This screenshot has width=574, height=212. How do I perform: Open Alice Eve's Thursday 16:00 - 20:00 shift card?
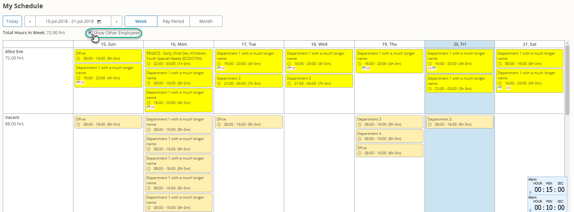[389, 61]
